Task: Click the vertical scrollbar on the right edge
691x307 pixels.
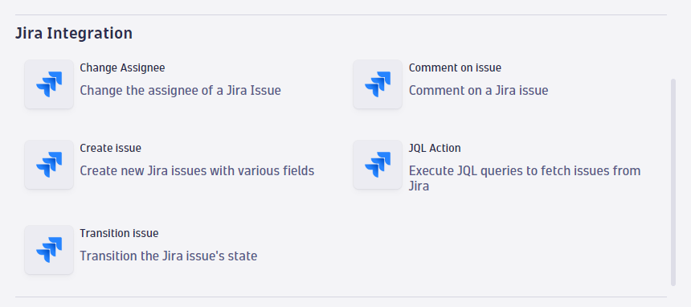Action: (673, 182)
